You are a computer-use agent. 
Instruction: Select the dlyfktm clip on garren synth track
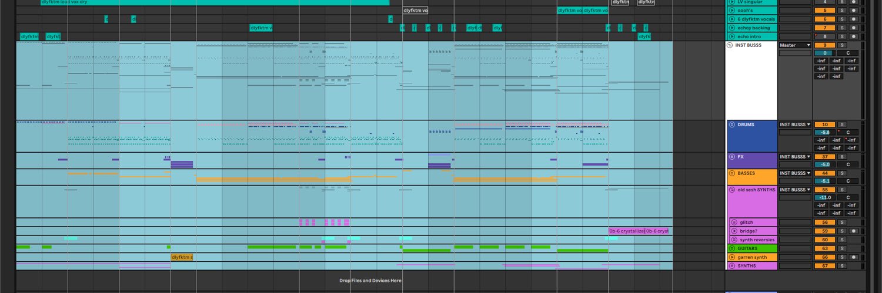(182, 257)
